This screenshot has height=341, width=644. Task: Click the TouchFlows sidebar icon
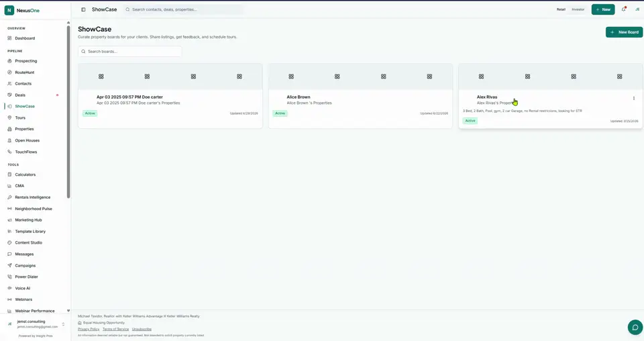coord(9,152)
